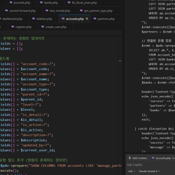Click Add Context in Copilot chat
175x175 pixels.
(138, 158)
